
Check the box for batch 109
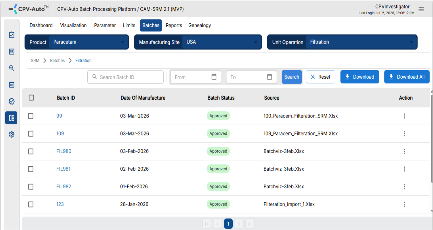pyautogui.click(x=31, y=133)
